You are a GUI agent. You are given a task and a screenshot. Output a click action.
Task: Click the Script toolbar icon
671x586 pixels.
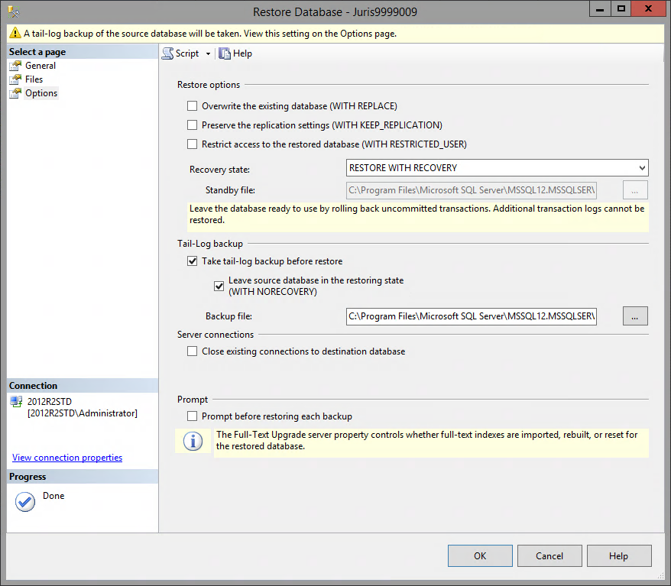168,53
